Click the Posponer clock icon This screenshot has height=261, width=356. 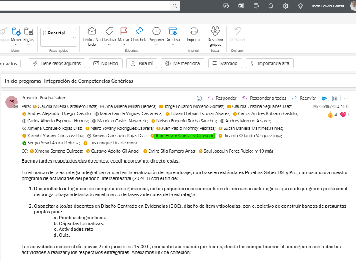tap(156, 31)
